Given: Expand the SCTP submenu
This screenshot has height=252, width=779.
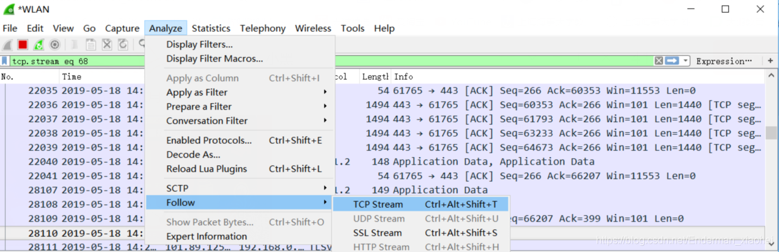Looking at the screenshot, I should coord(240,189).
